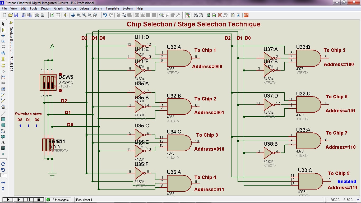
Task: Select the 2D graphics text tool
Action: click(3, 142)
